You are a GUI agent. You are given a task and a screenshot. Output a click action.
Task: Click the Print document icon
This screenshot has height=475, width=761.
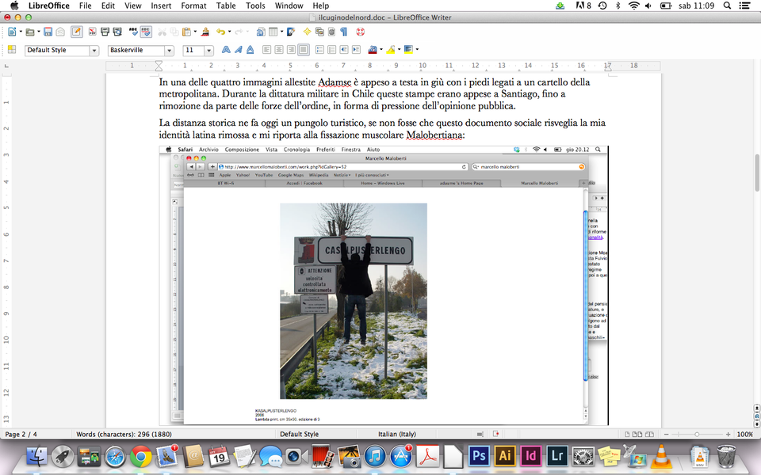pyautogui.click(x=105, y=32)
